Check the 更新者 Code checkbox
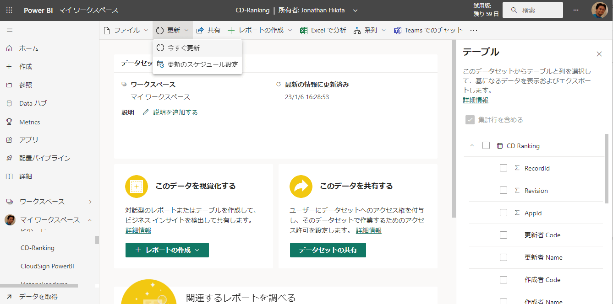 504,235
